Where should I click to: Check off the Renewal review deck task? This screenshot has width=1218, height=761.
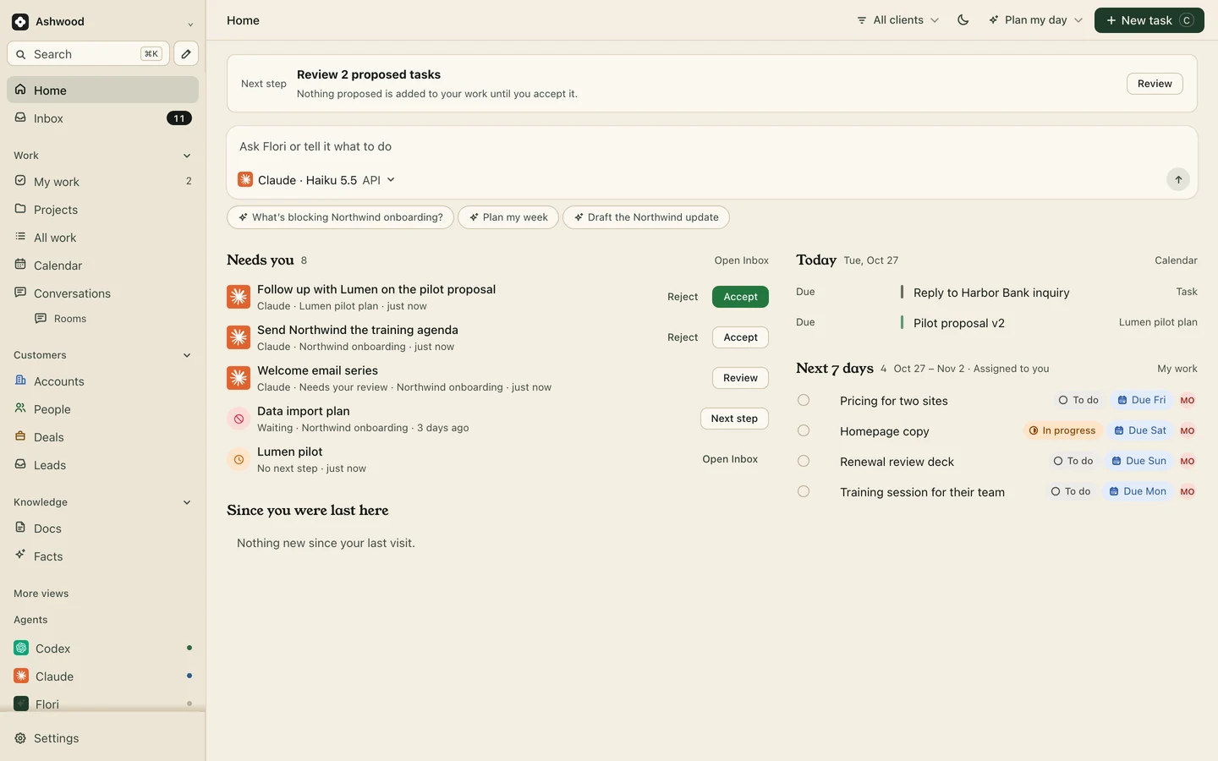[x=804, y=461]
